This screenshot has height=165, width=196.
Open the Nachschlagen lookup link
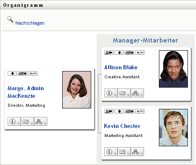pyautogui.click(x=30, y=23)
